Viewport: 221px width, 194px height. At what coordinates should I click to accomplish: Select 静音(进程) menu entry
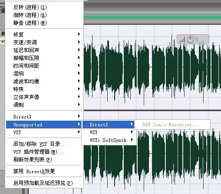coord(44,23)
